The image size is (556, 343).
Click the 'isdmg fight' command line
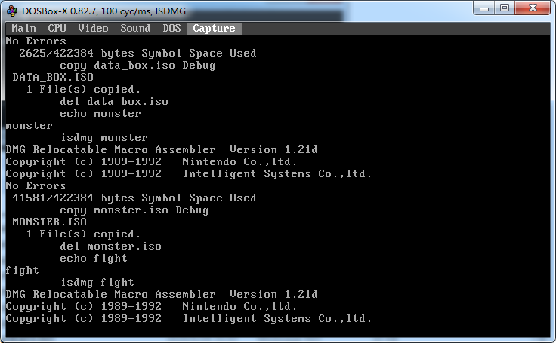click(97, 283)
